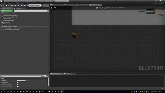This screenshot has width=165, height=93.
Task: Select Mesh (Inherited) component
Action: click(x=7, y=19)
